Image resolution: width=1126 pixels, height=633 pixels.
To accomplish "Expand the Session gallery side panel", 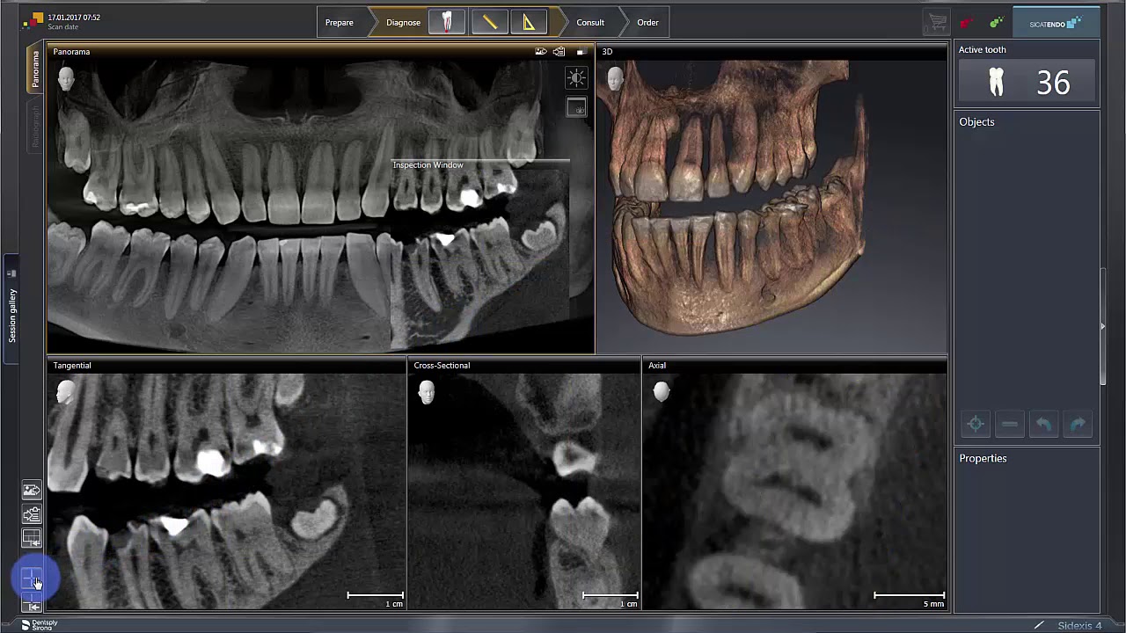I will click(x=12, y=309).
